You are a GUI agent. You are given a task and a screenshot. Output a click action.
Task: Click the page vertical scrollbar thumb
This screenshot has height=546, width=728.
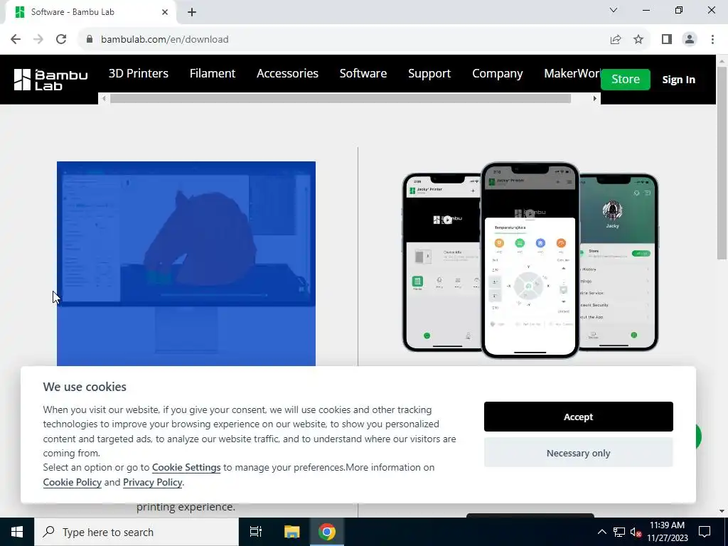(722, 163)
